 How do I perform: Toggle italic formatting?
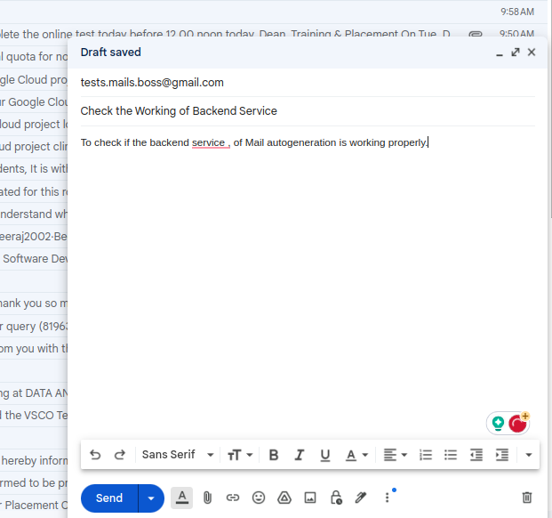(x=300, y=455)
